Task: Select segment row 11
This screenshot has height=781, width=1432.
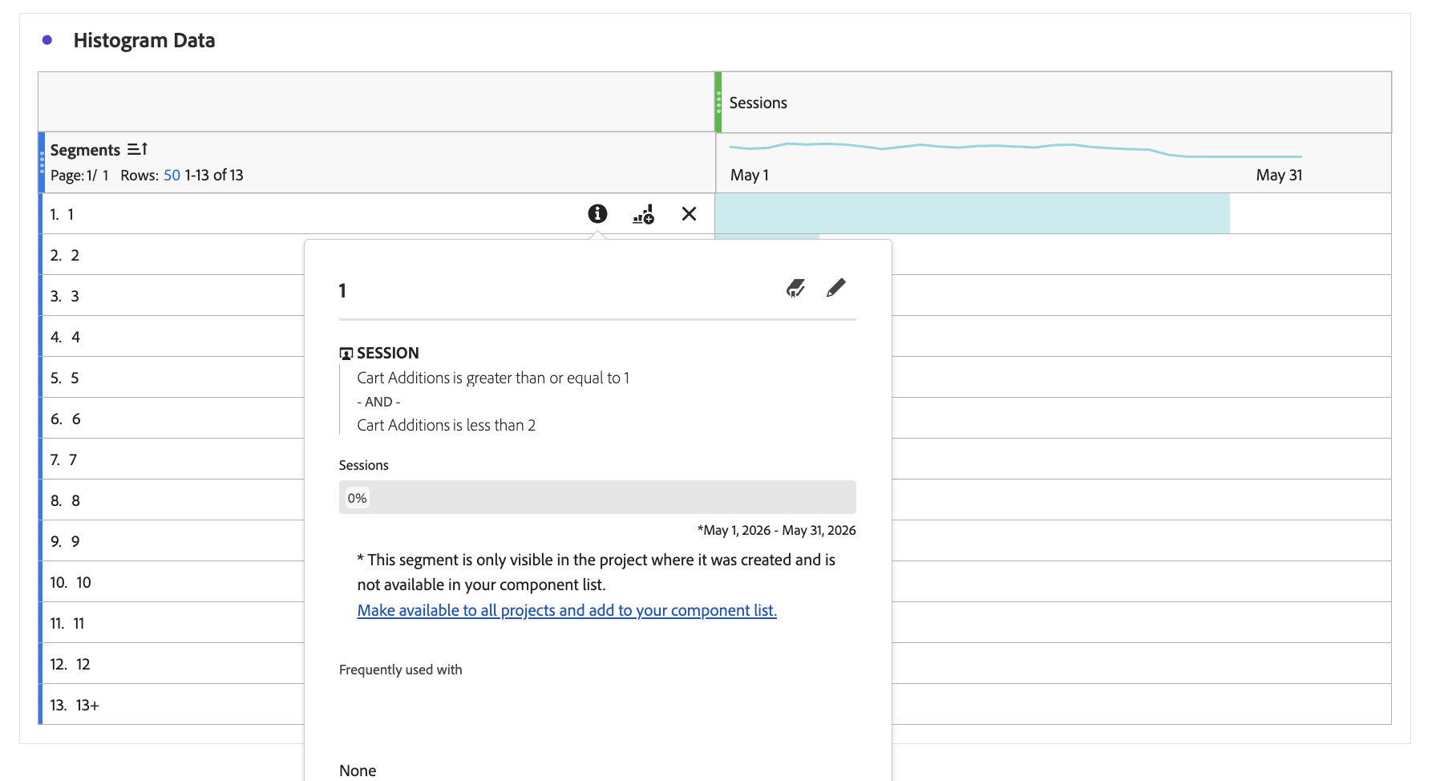Action: (172, 623)
